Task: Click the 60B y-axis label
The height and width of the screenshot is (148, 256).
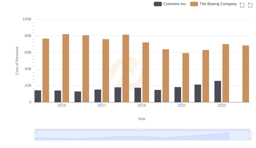Action: (28, 52)
